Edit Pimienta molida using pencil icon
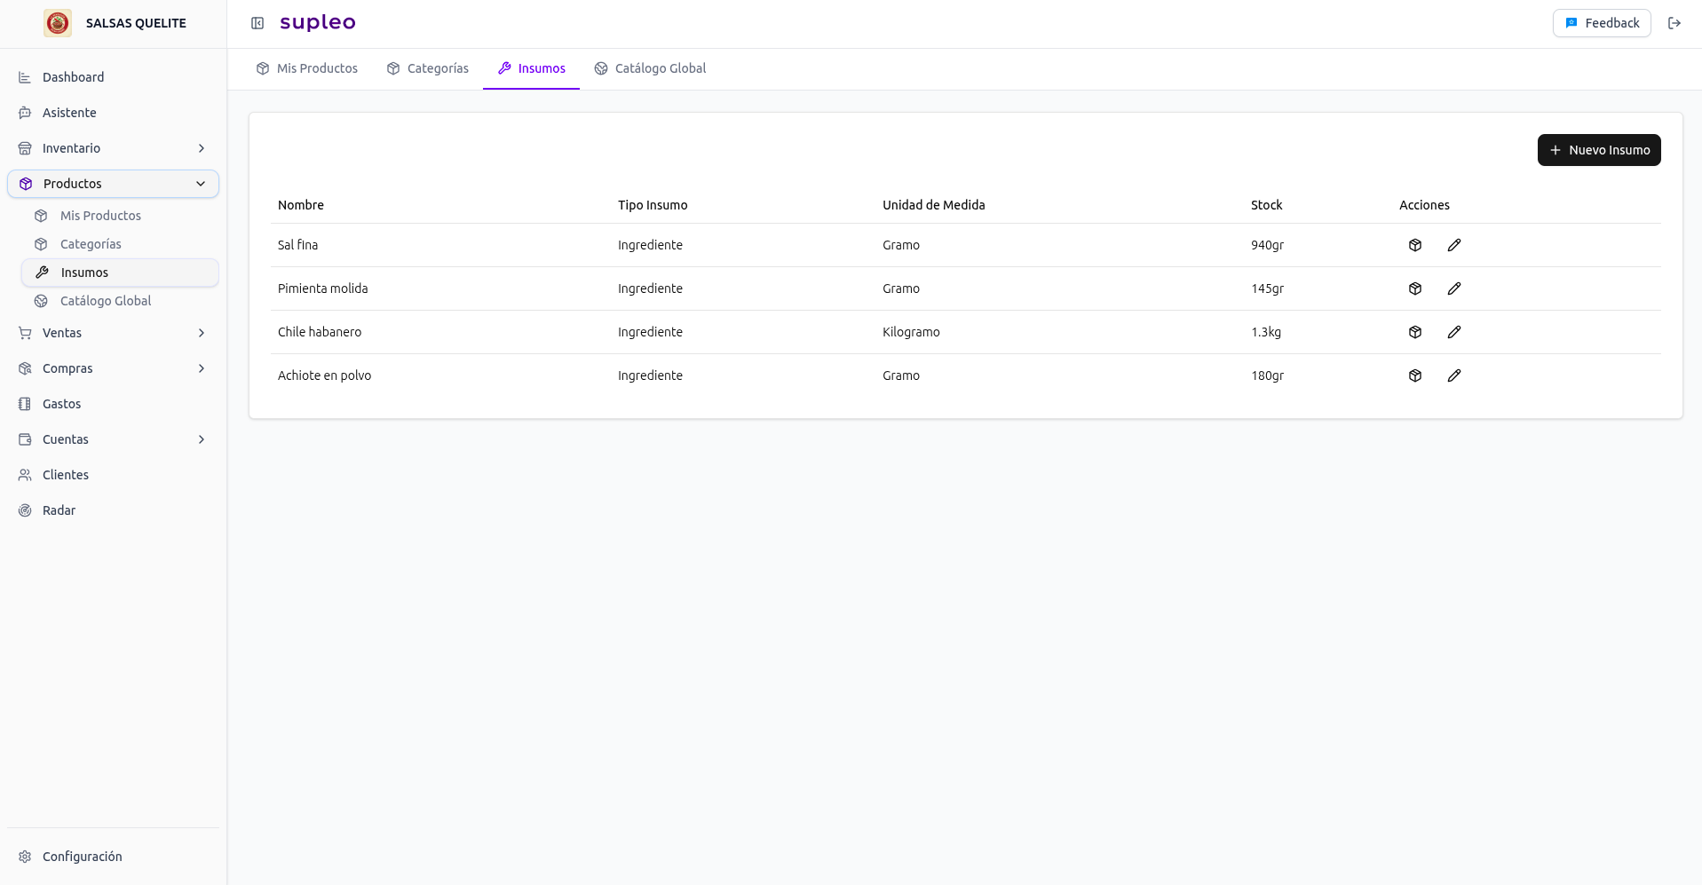Image resolution: width=1702 pixels, height=885 pixels. [x=1453, y=288]
